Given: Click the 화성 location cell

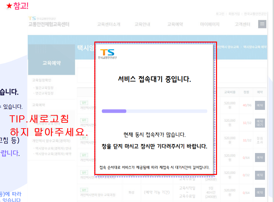Looking at the screenshot, I should (131, 192).
